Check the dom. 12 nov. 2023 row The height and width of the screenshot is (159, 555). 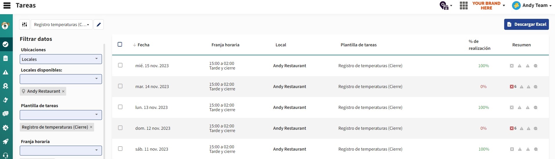coord(120,128)
